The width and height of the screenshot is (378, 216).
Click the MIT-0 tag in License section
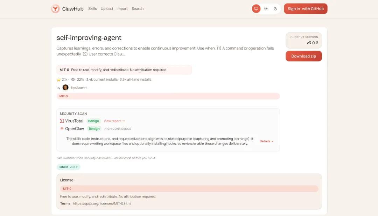(x=189, y=189)
